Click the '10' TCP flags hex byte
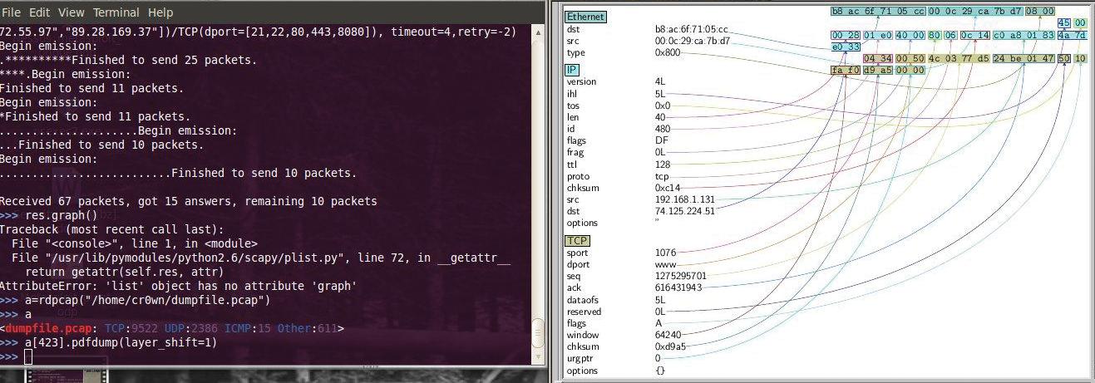Viewport: 1095px width, 383px height. pyautogui.click(x=1080, y=59)
